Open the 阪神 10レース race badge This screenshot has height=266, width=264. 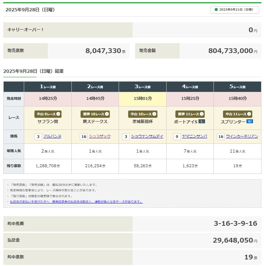point(95,114)
